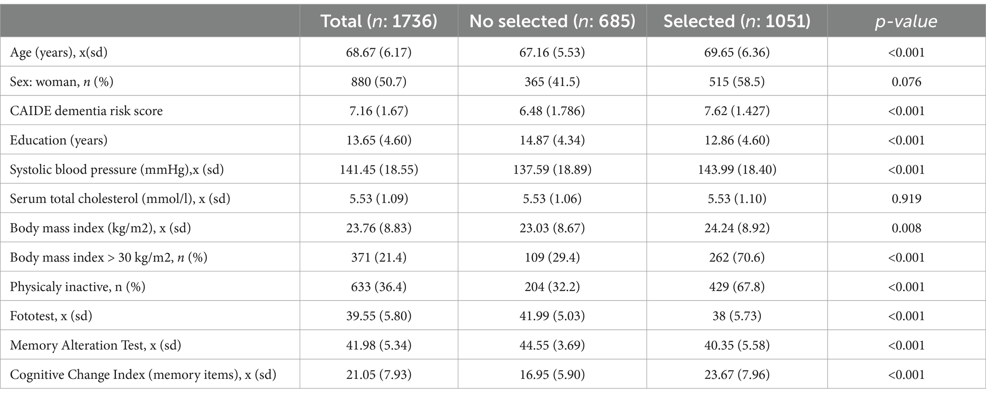Click the 'Total (n: 1736)' column header
The height and width of the screenshot is (397, 986).
click(379, 21)
